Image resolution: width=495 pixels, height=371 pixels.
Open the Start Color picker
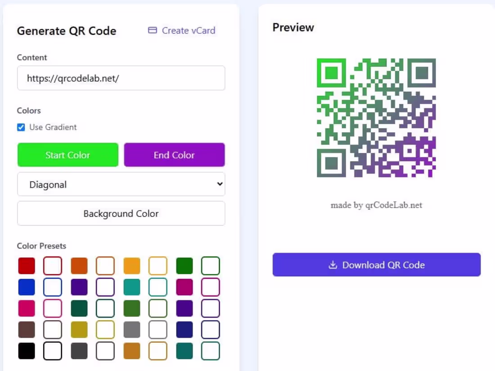coord(67,155)
